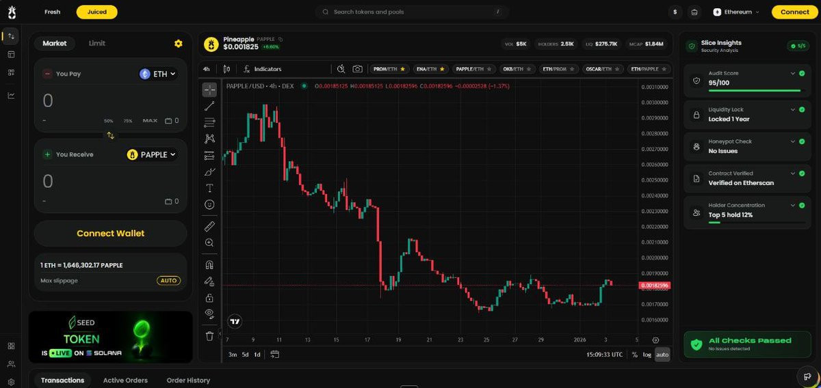Select the Juiced tab

(x=97, y=12)
